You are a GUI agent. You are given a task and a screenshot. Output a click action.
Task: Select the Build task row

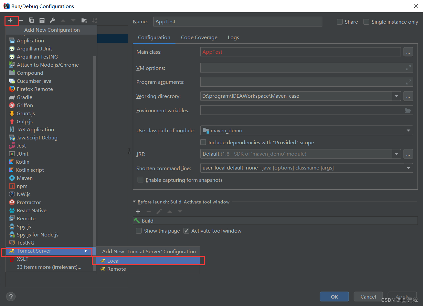tap(275, 221)
